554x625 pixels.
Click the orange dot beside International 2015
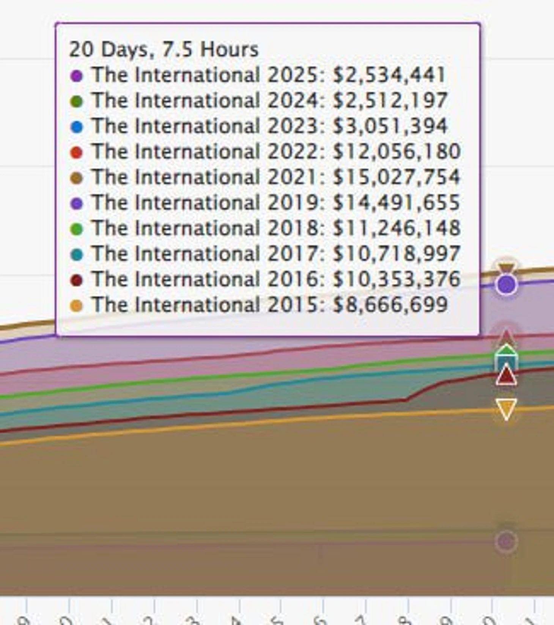(x=76, y=305)
